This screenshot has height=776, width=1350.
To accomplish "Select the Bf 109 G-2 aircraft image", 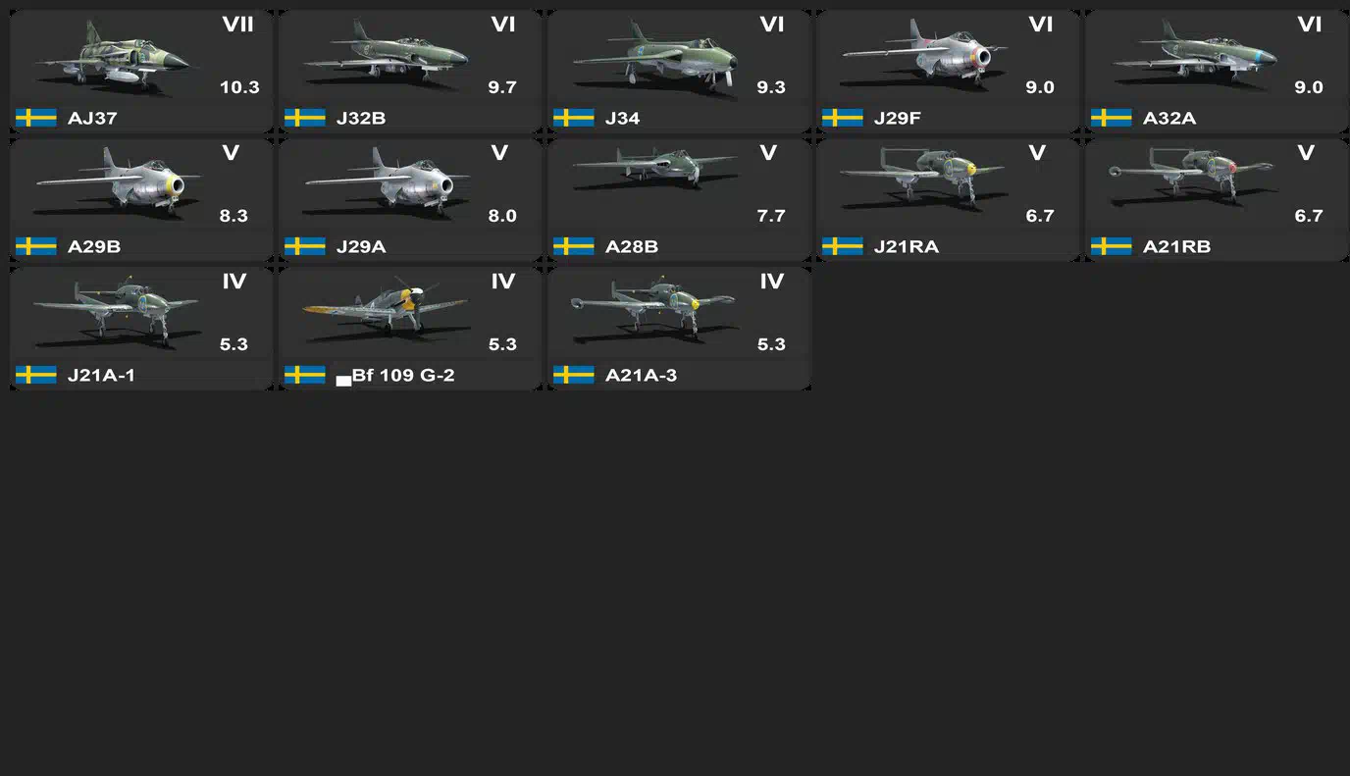I will click(x=386, y=308).
